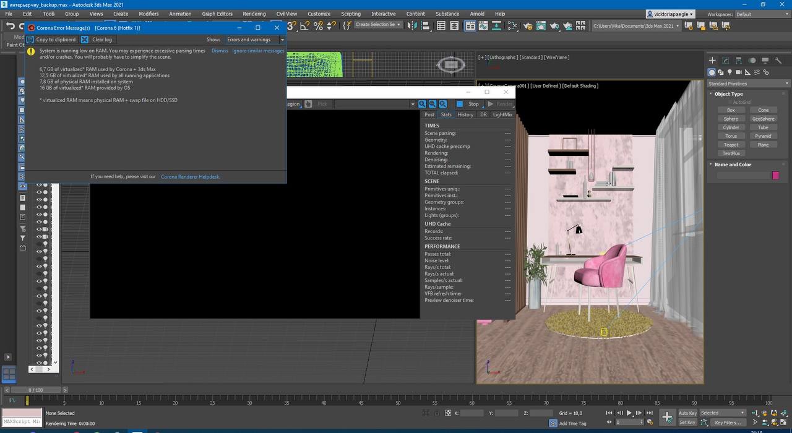
Task: Select Helpers category in Create panel
Action: [747, 72]
